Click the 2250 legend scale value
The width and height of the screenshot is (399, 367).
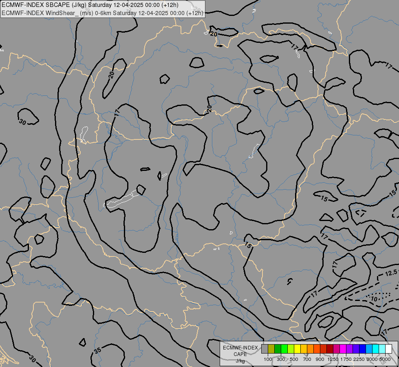(x=359, y=359)
